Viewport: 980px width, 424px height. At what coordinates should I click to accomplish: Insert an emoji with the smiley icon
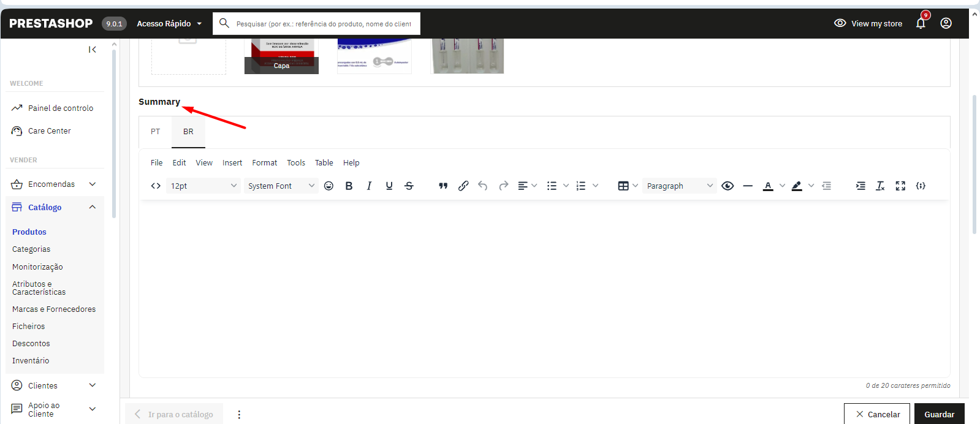pyautogui.click(x=329, y=186)
